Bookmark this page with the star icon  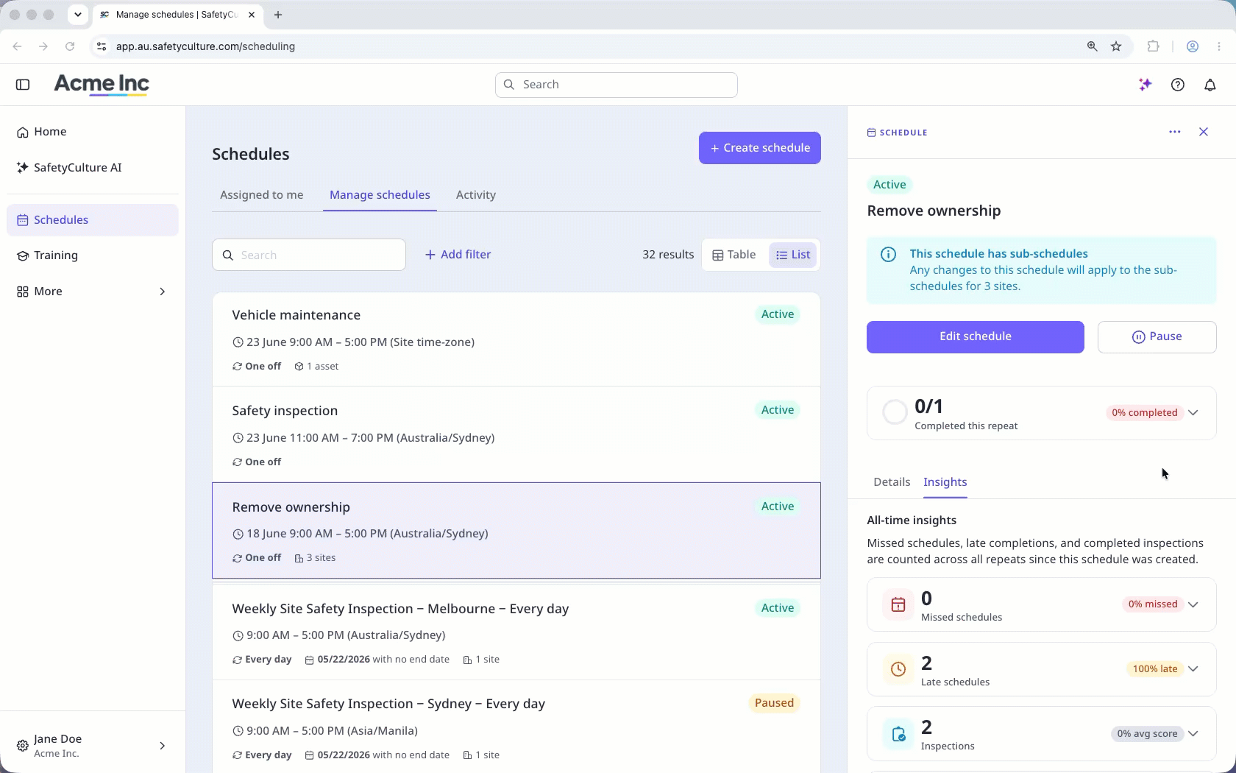point(1116,46)
